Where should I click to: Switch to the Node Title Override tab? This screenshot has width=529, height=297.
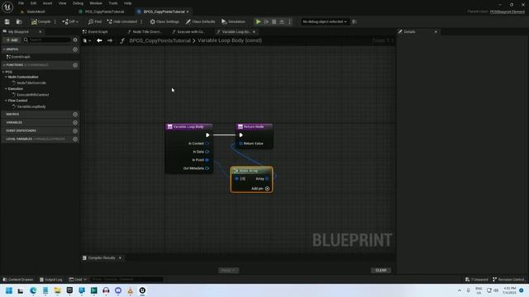(x=145, y=31)
